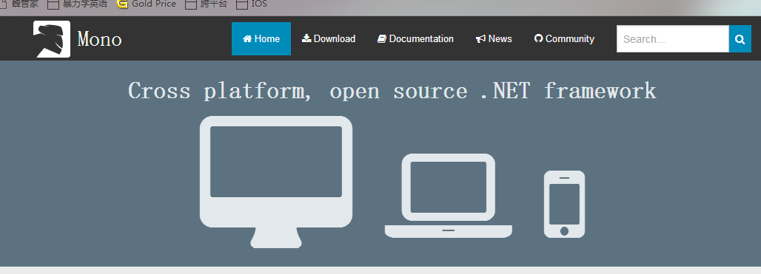Open the Documentation nav item
Screen dimensions: 761x274
415,38
